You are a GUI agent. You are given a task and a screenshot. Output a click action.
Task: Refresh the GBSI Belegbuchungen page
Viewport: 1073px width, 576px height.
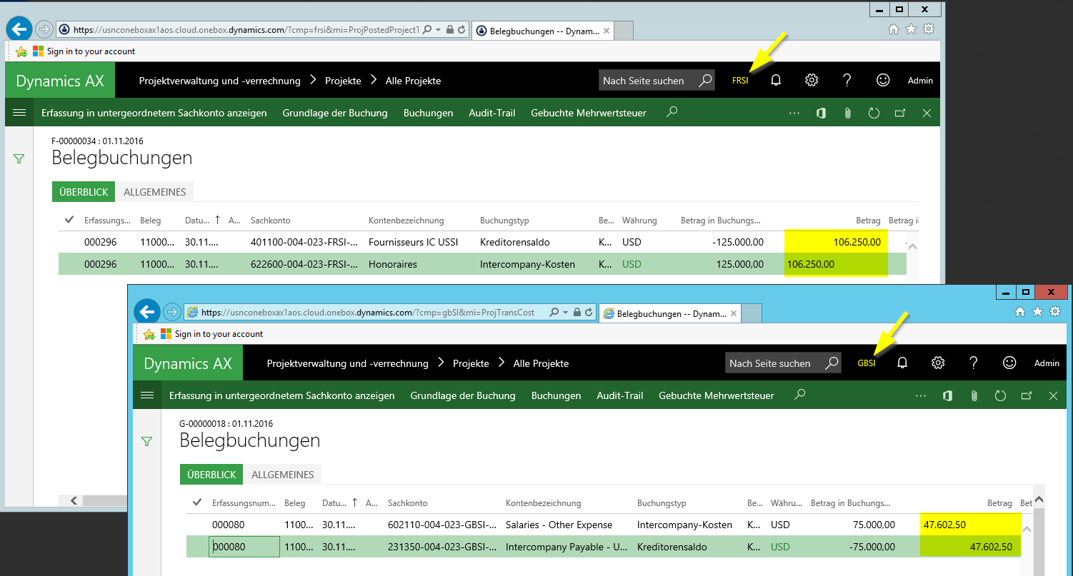click(x=1000, y=395)
